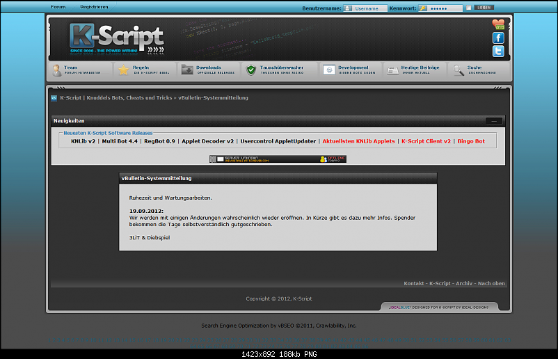Open the Heutige Beiträge navigation tab
This screenshot has width=558, height=359.
[x=414, y=70]
